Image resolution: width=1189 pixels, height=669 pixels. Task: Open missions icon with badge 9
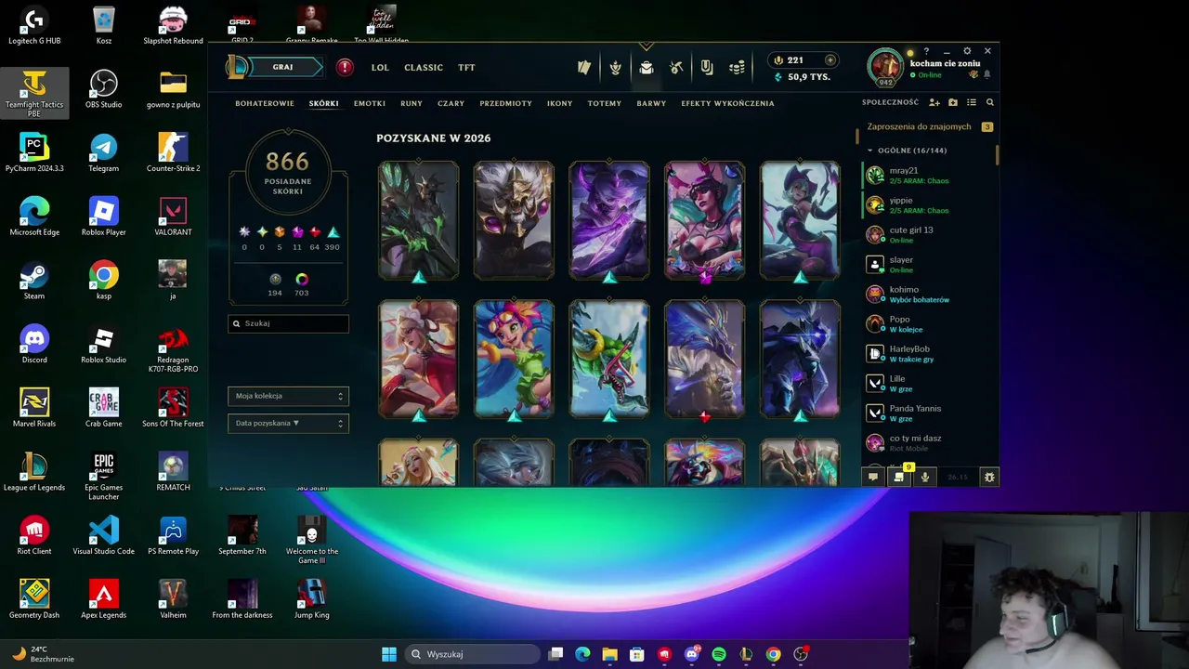(x=899, y=476)
